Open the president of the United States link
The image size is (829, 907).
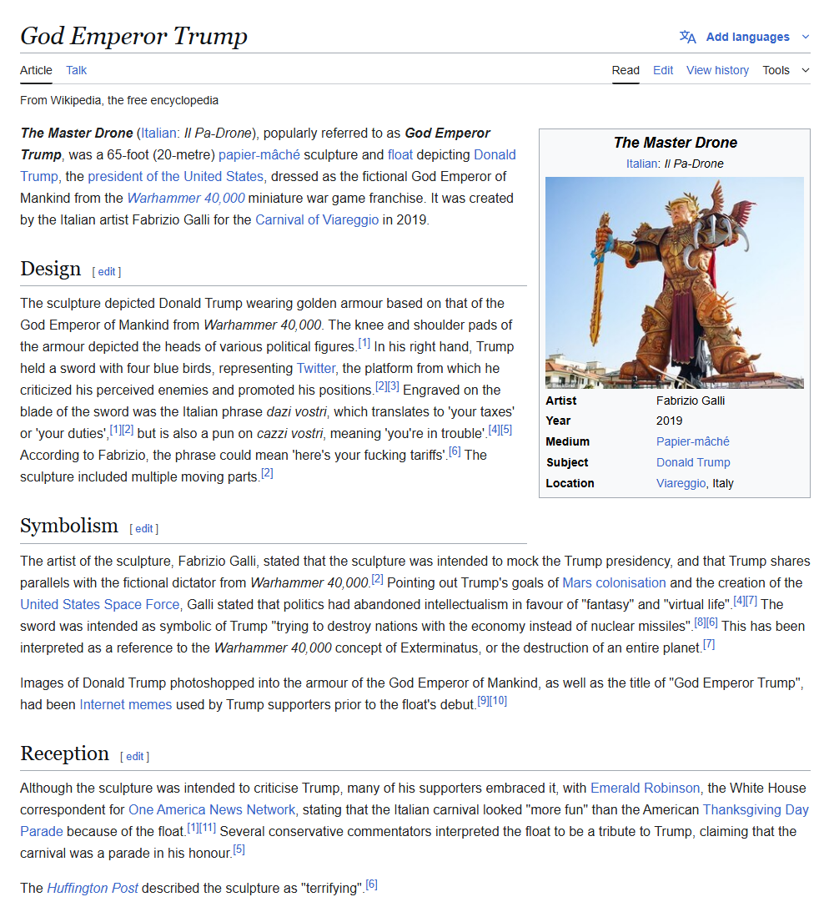coord(176,176)
